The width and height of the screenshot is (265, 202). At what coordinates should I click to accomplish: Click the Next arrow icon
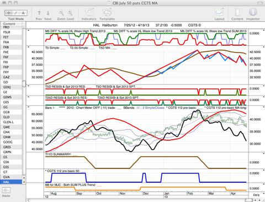tap(48, 13)
